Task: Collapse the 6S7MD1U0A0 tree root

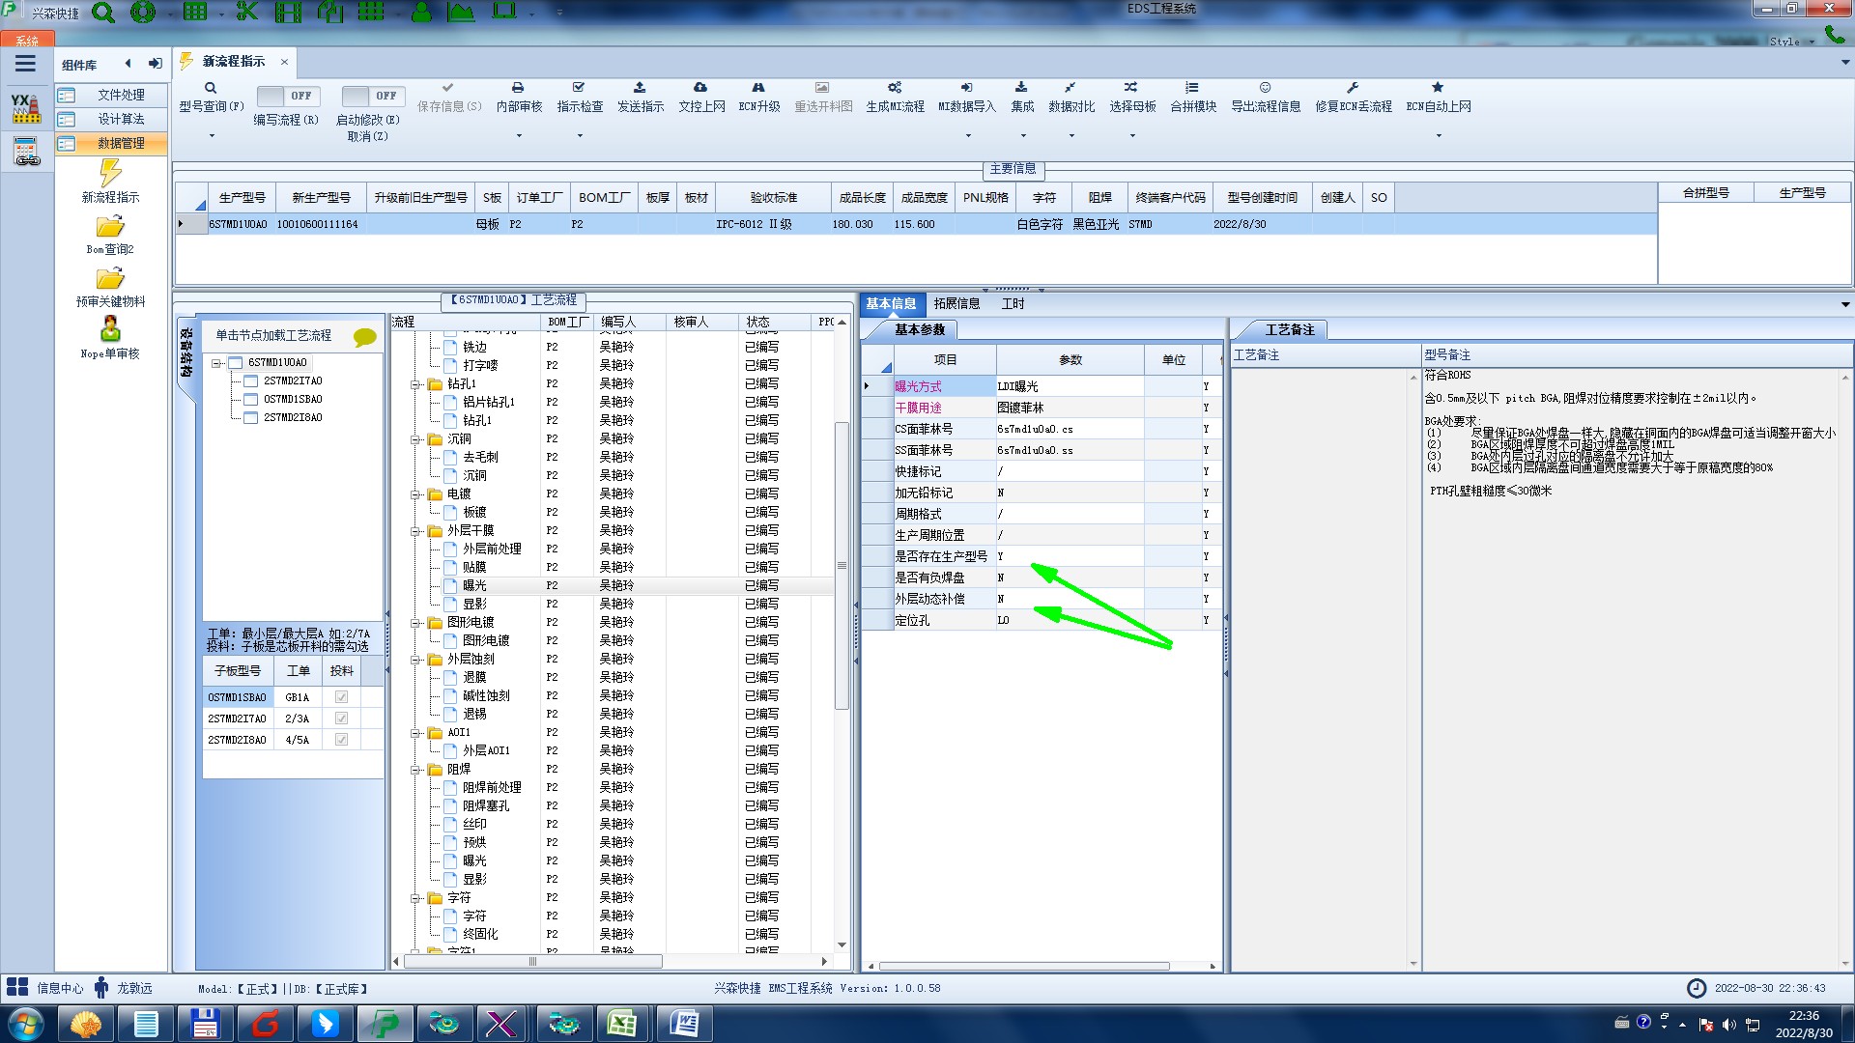Action: tap(217, 363)
